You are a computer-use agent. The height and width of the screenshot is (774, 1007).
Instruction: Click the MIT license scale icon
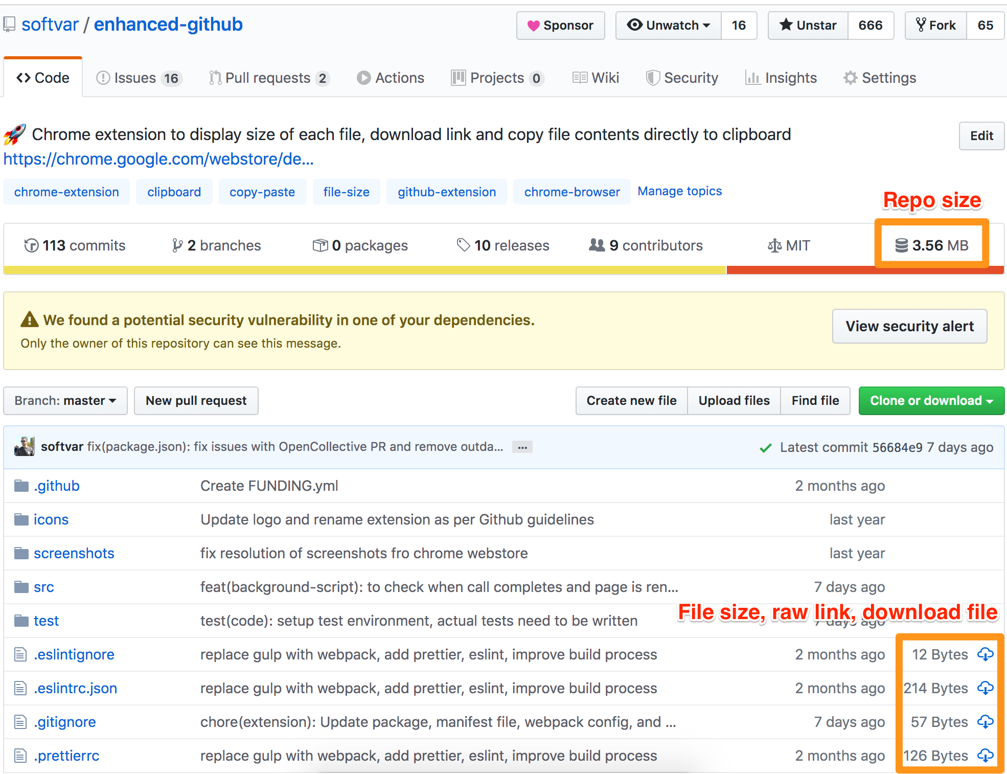coord(774,246)
